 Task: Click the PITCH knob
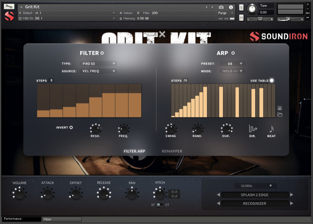(x=160, y=193)
